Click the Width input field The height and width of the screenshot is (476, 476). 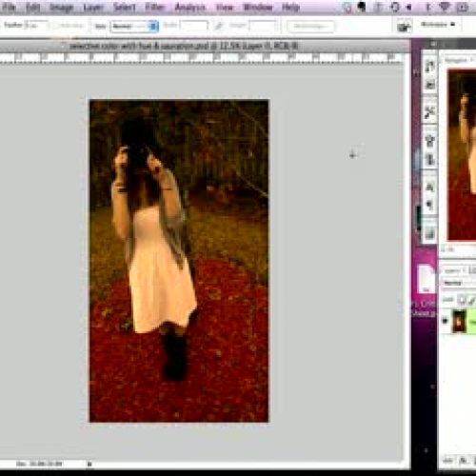click(x=194, y=26)
